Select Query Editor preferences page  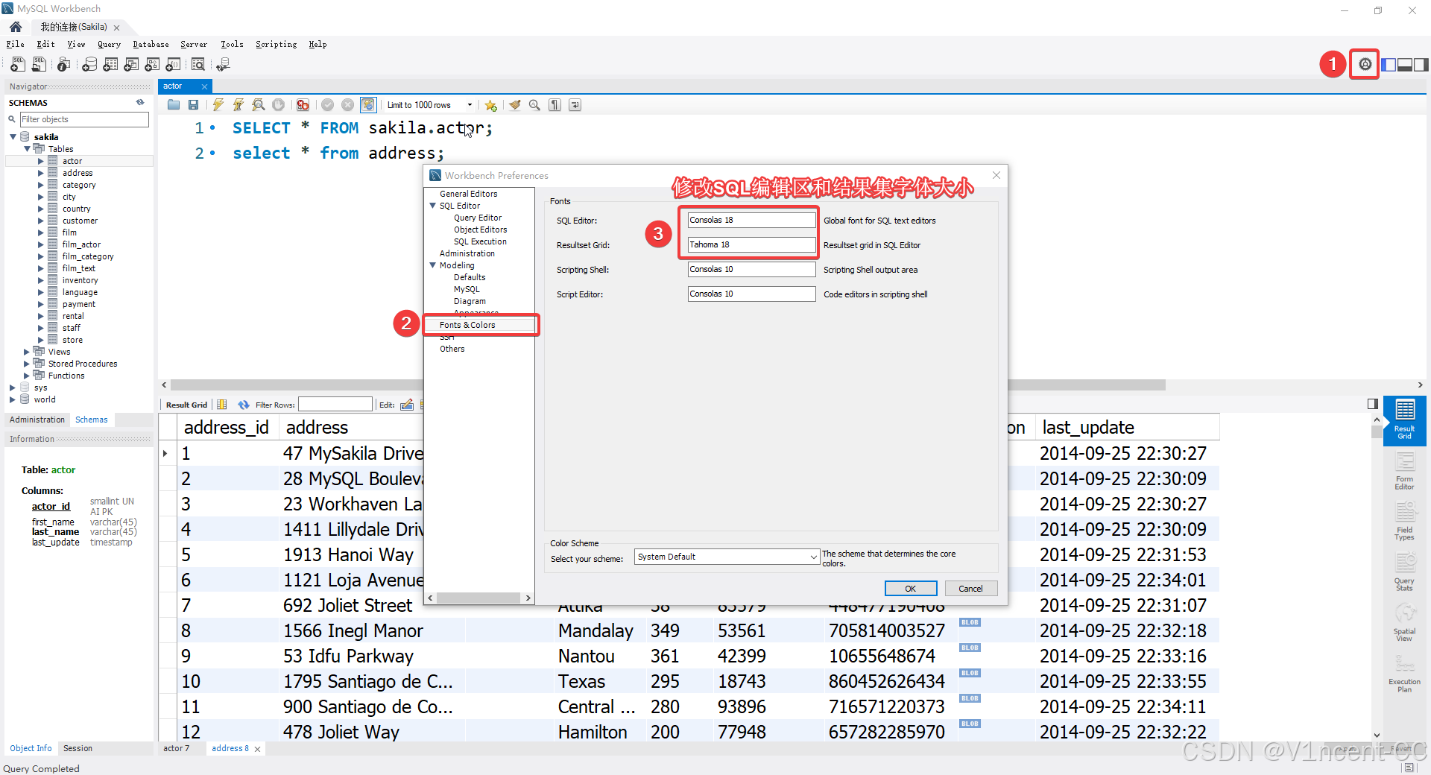point(478,218)
